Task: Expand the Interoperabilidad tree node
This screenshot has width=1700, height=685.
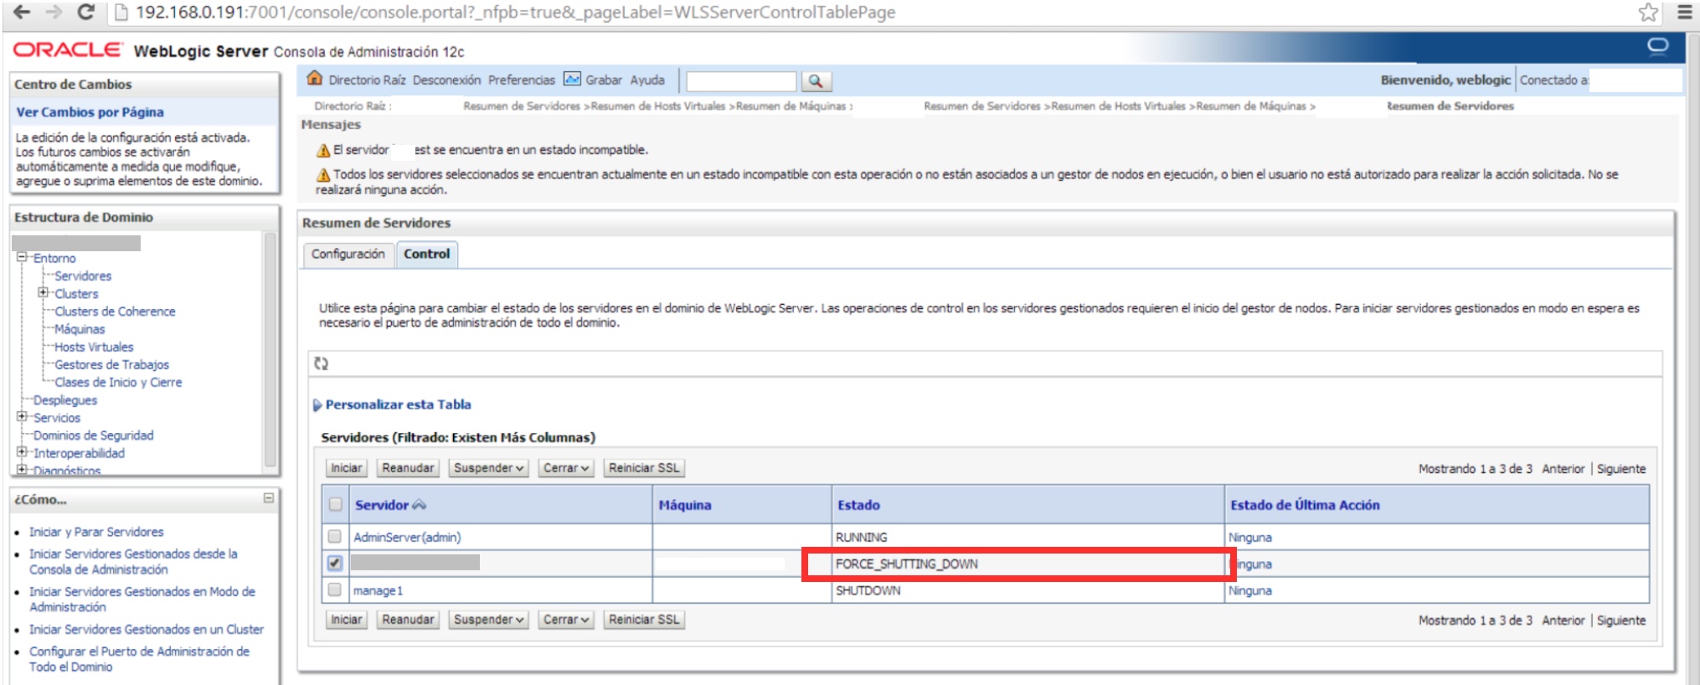Action: pyautogui.click(x=22, y=451)
